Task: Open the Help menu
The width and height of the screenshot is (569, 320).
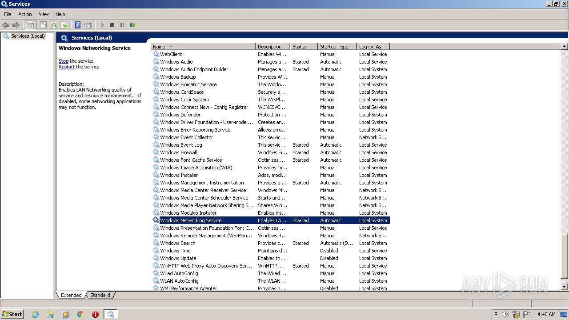Action: [60, 14]
